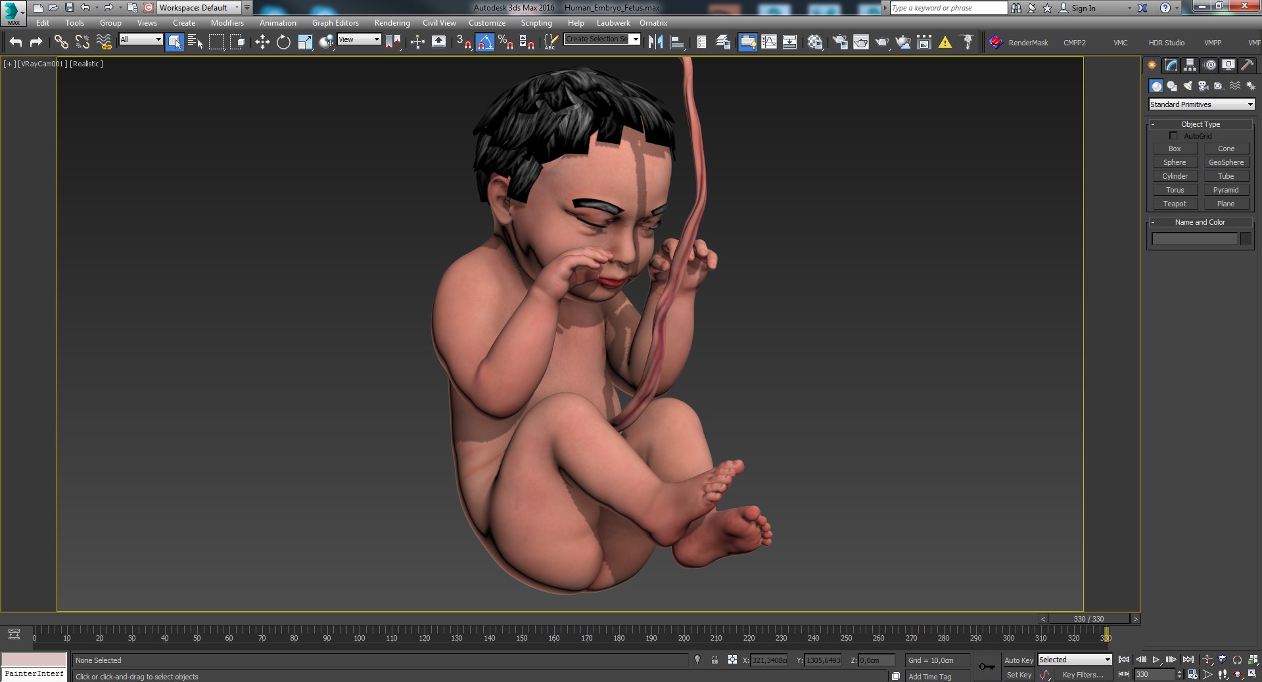Viewport: 1262px width, 682px height.
Task: Enable the AutoGrid checkbox
Action: click(1173, 136)
